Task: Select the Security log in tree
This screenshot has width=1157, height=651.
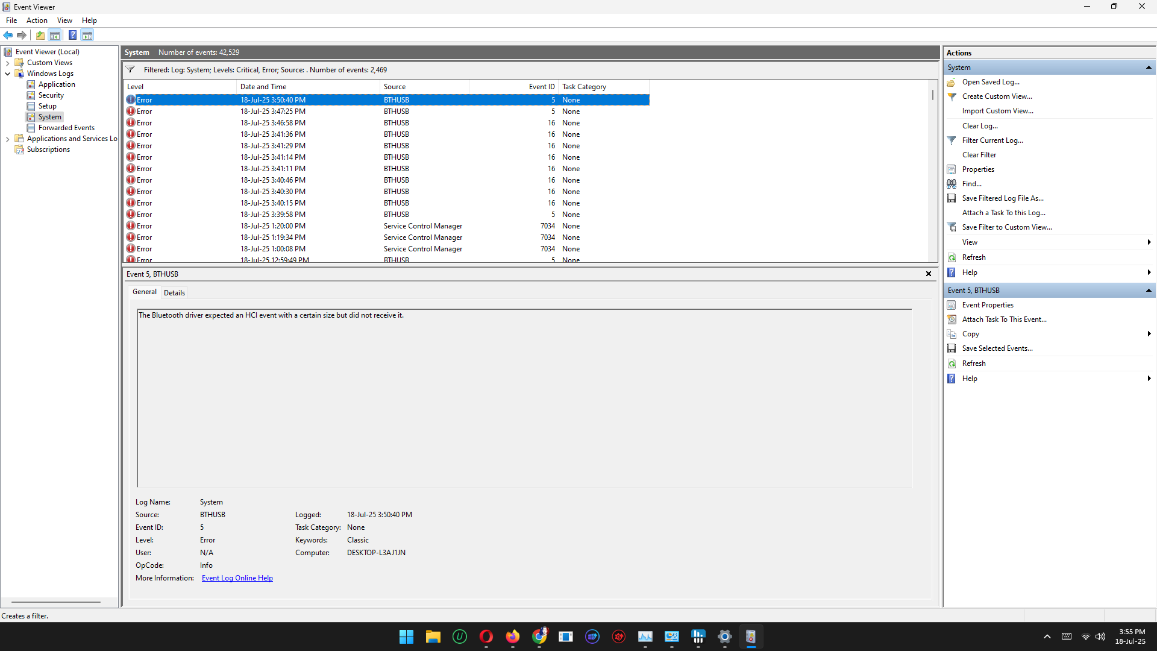Action: coord(51,95)
